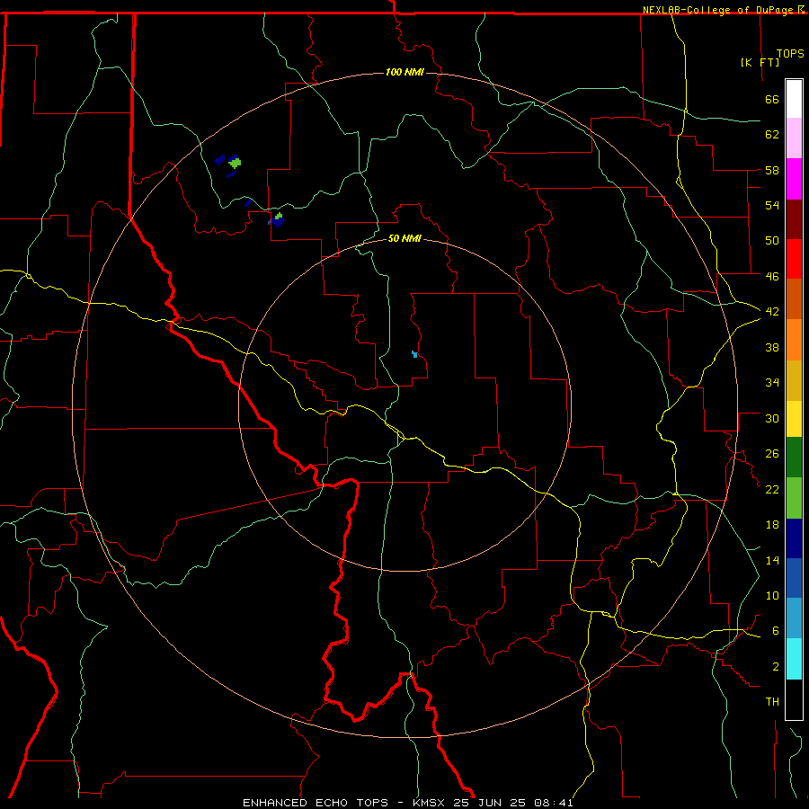Click the light green swatch between 26 and 22
The height and width of the screenshot is (809, 809).
(794, 498)
